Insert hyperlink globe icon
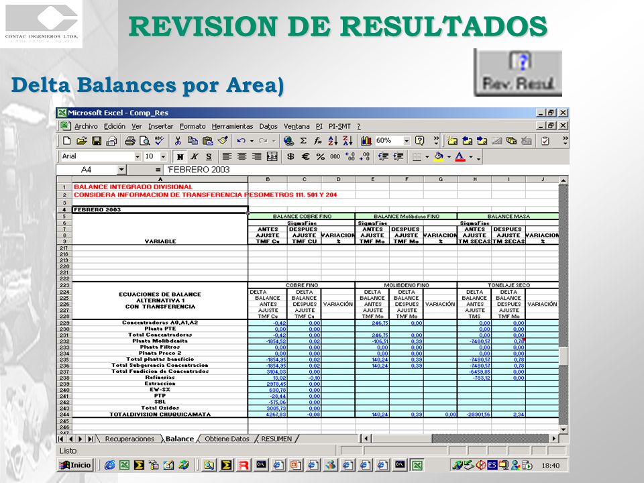 click(x=288, y=141)
